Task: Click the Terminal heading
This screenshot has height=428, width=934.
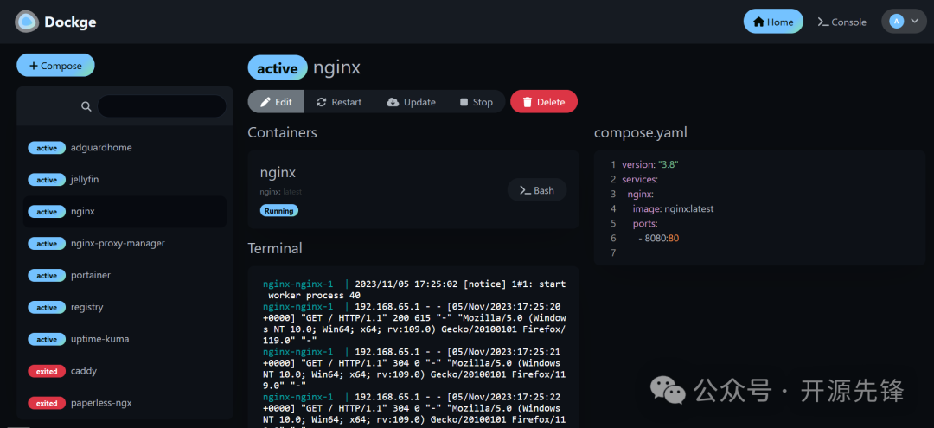Action: pyautogui.click(x=275, y=248)
